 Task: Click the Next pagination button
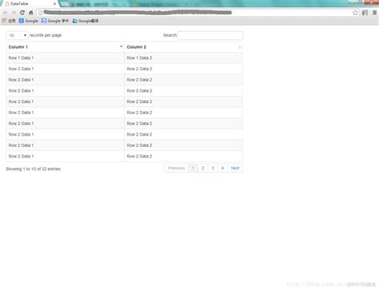coord(235,168)
